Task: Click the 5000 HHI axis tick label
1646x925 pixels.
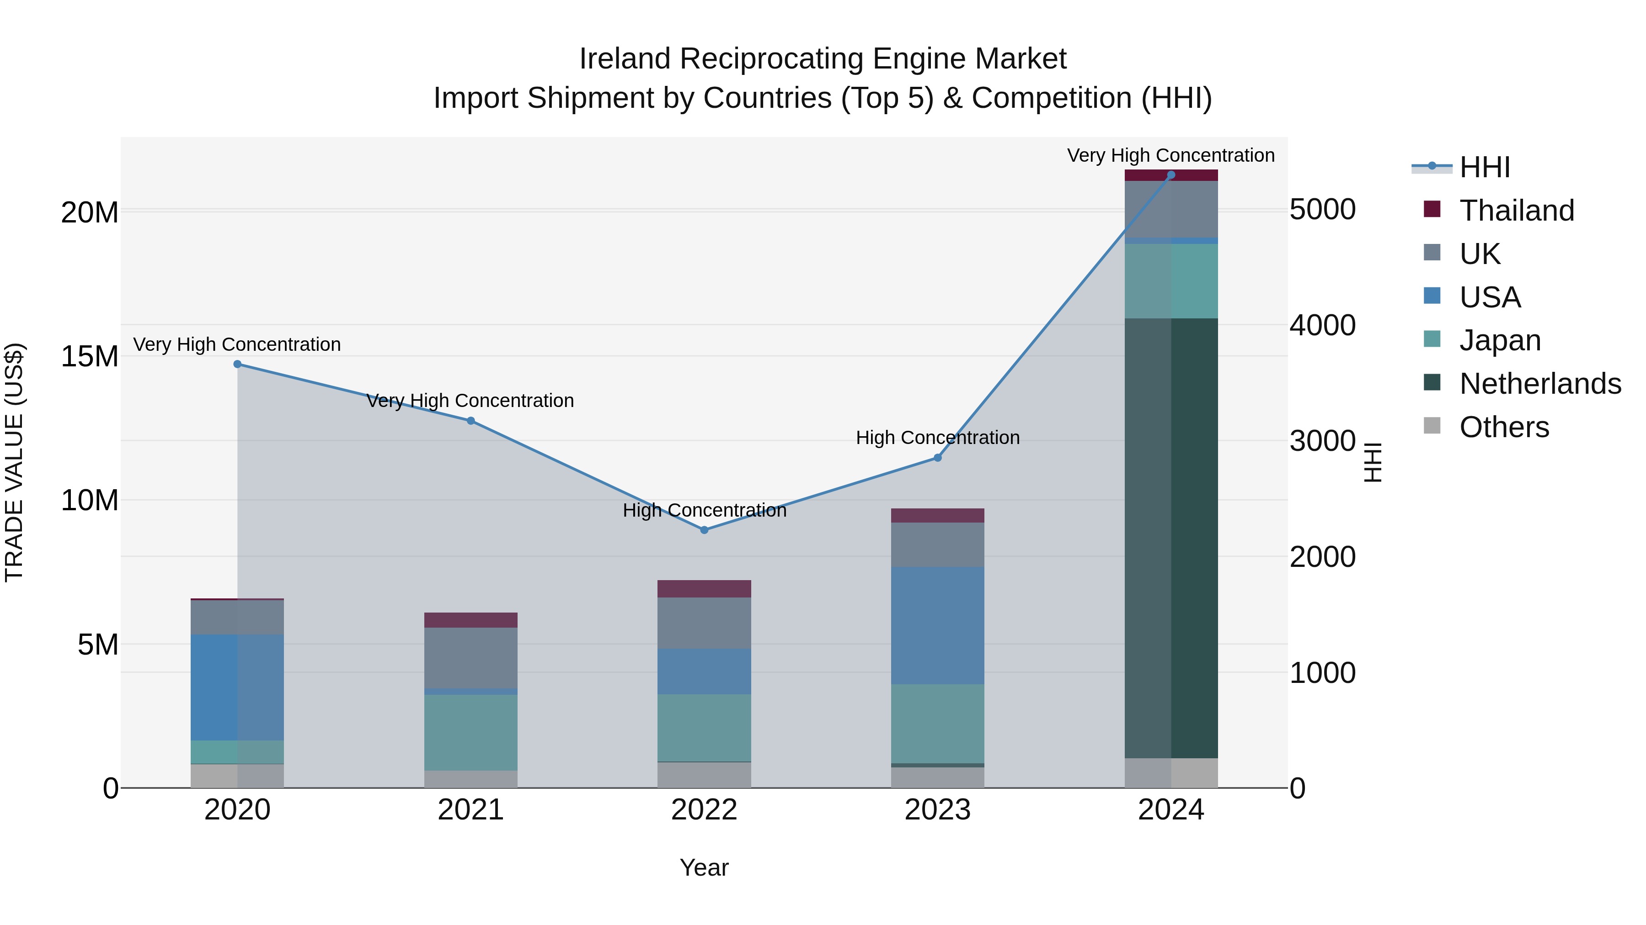Action: (1323, 209)
